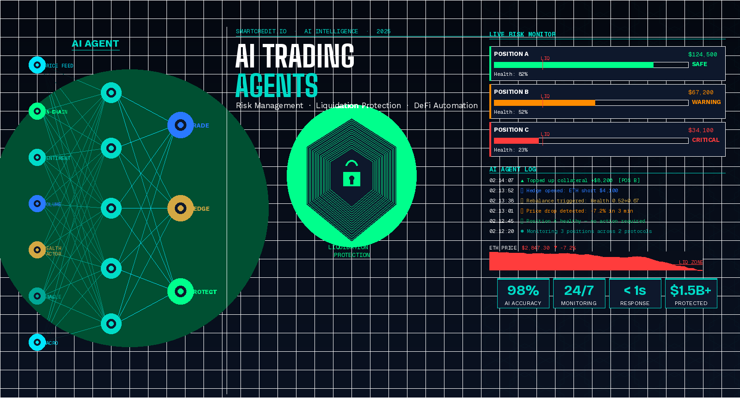740x416 pixels.
Task: Click the 'Topped up collateral' log entry
Action: tap(580, 180)
